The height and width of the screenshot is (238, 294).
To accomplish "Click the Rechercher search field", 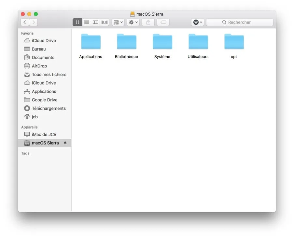I will tap(240, 22).
